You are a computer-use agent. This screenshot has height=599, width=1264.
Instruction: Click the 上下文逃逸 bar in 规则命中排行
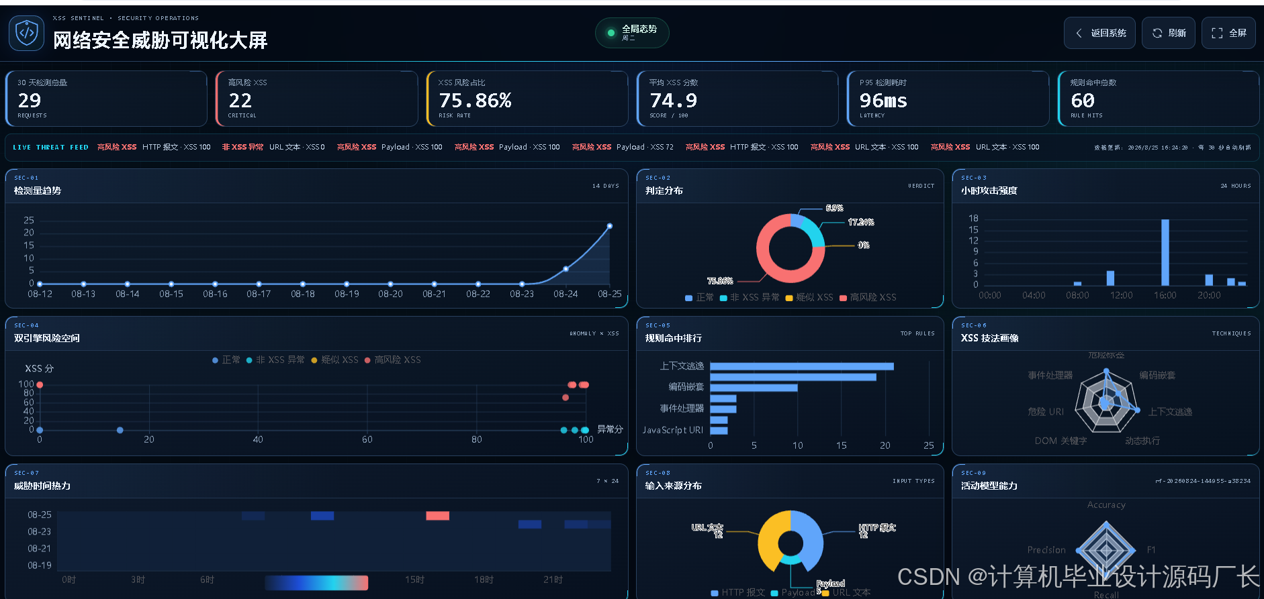click(x=802, y=366)
